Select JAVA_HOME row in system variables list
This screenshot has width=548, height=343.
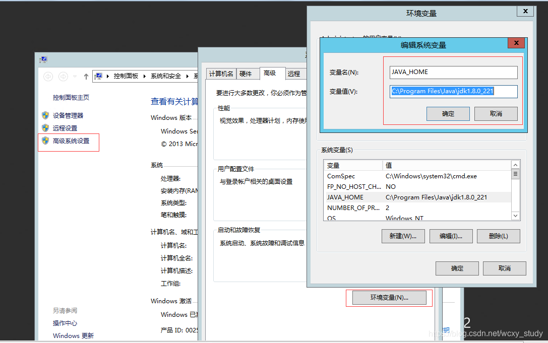tap(417, 197)
